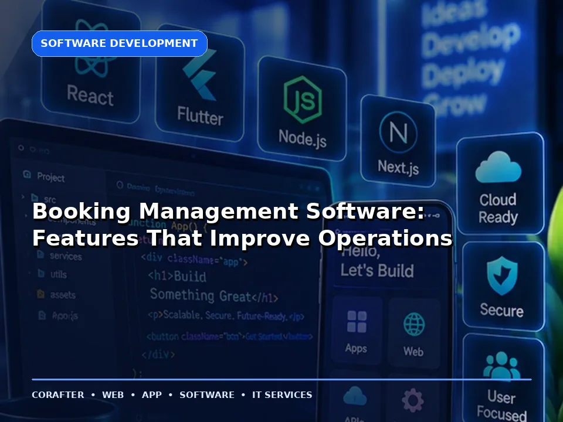Select the Secure shield tile

point(503,285)
